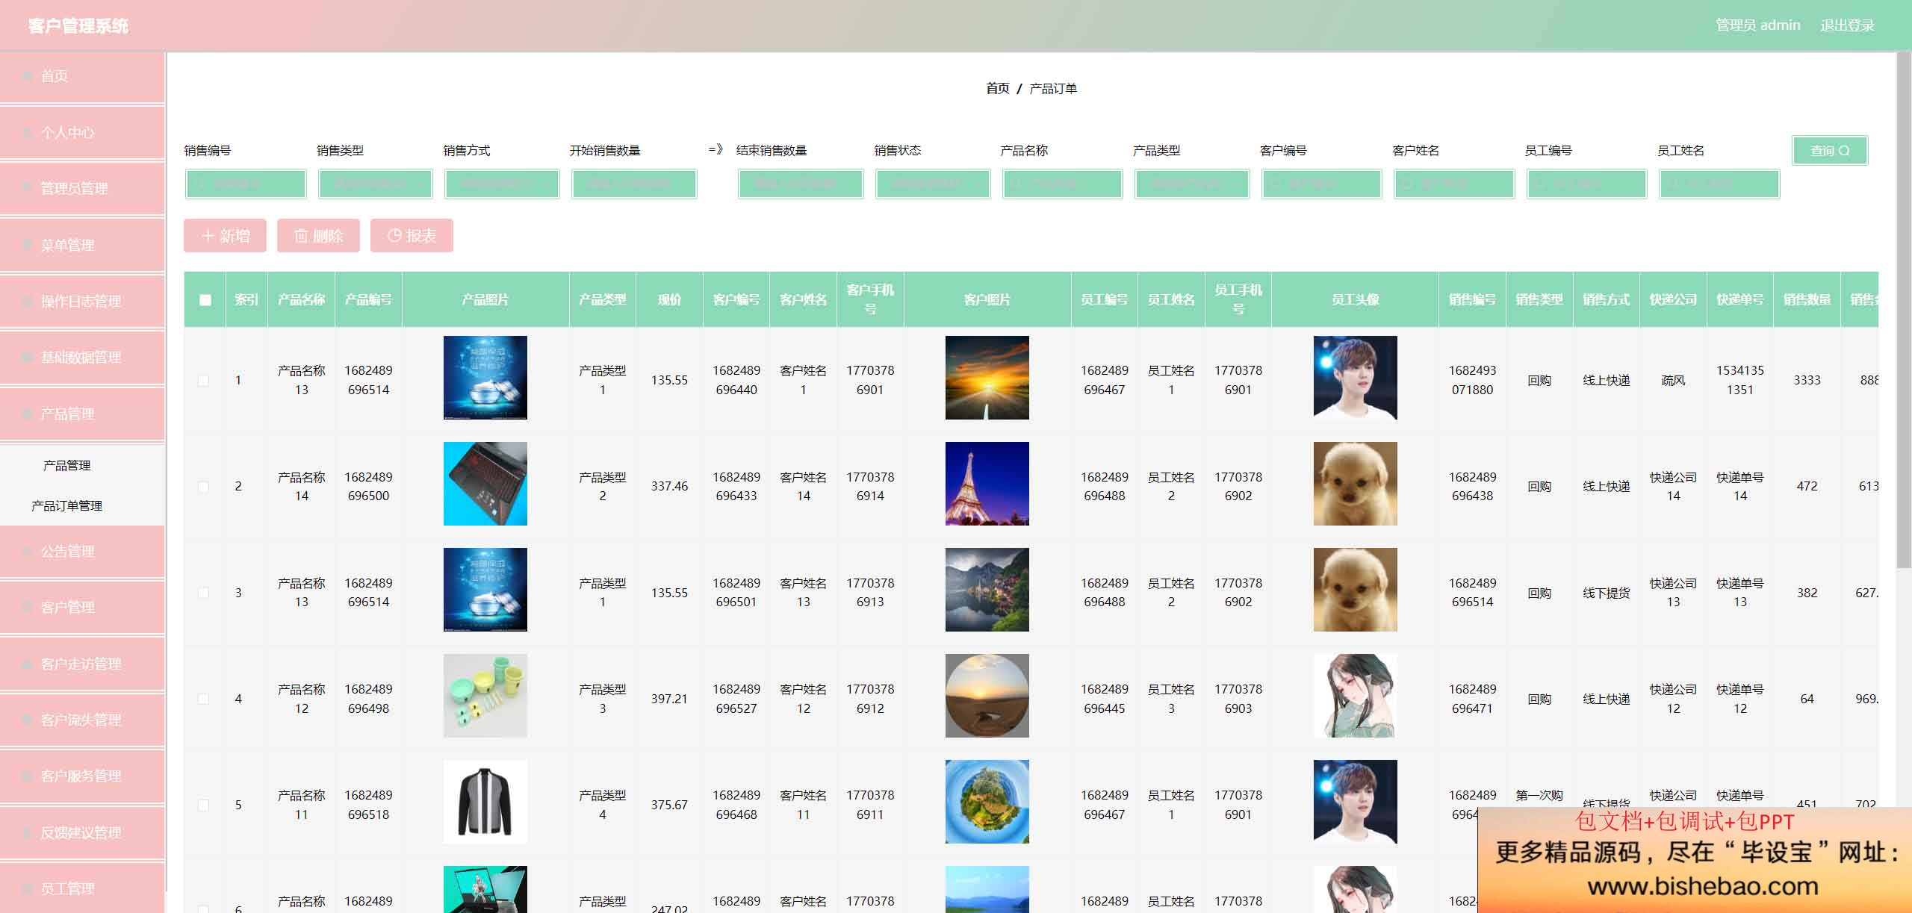The image size is (1912, 913).
Task: Open the 销售状态 filter dropdown
Action: (933, 184)
